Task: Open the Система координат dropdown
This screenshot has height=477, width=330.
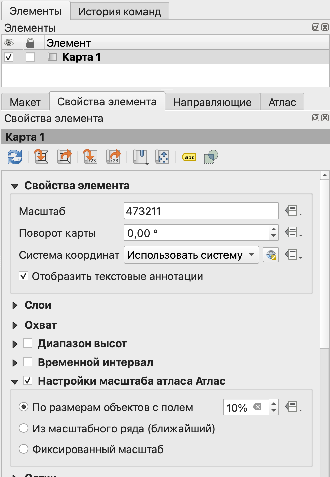Action: [191, 255]
